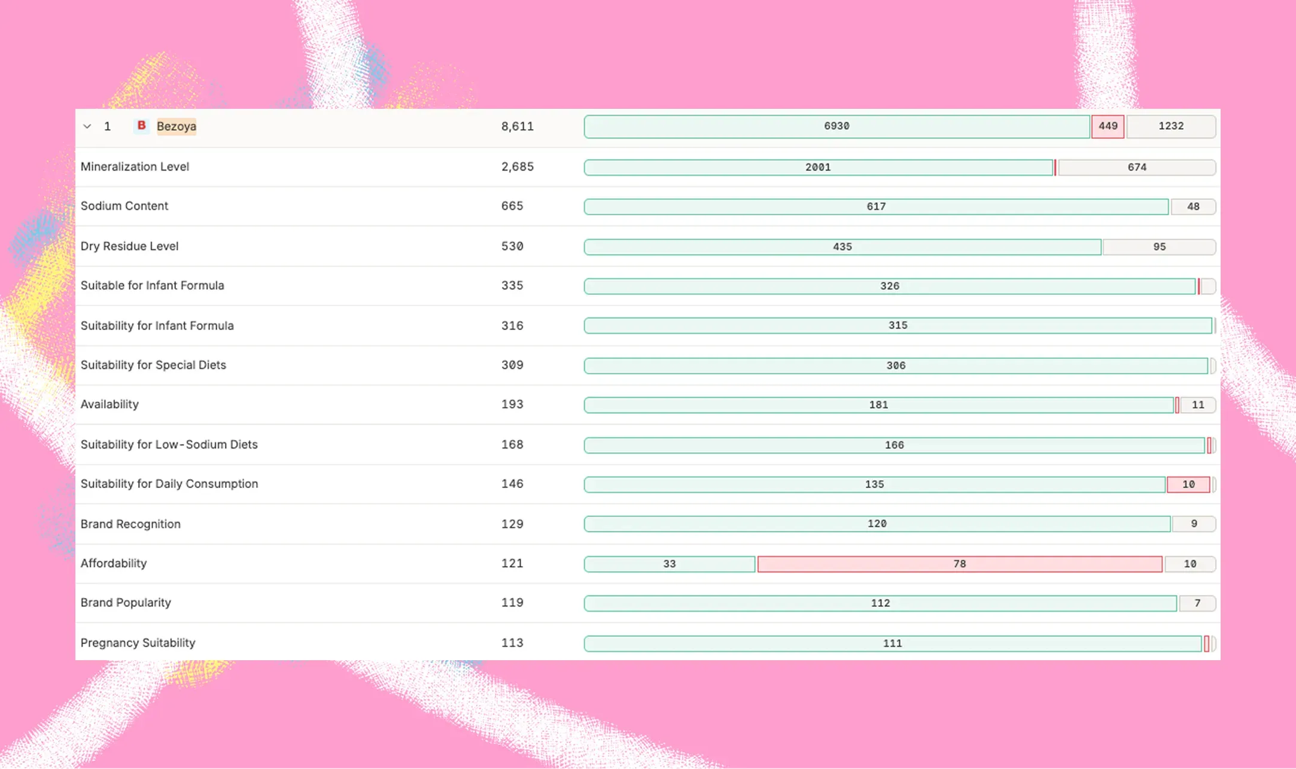The width and height of the screenshot is (1296, 769).
Task: Click the Brand Popularity green bar 112
Action: coord(881,604)
